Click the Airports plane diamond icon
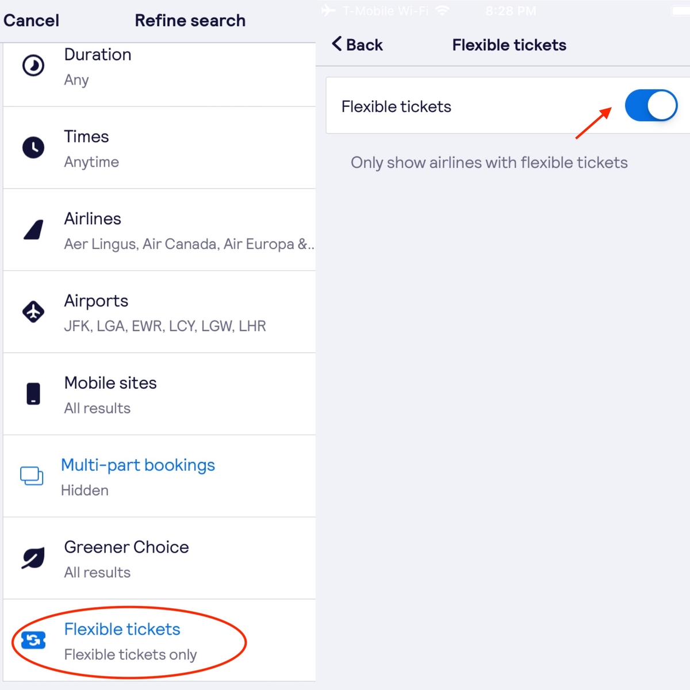 tap(33, 312)
